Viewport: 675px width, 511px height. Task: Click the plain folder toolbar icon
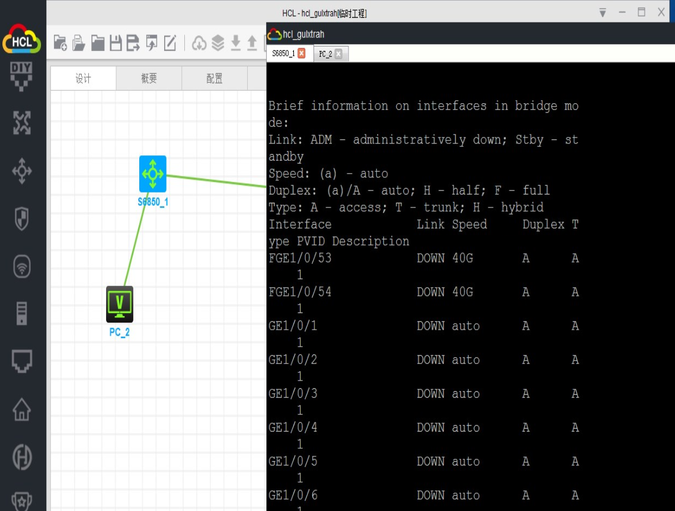(x=98, y=43)
